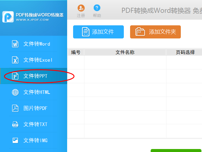This screenshot has width=202, height=152.
Task: Switch to 文件转Excel conversion mode
Action: click(38, 60)
